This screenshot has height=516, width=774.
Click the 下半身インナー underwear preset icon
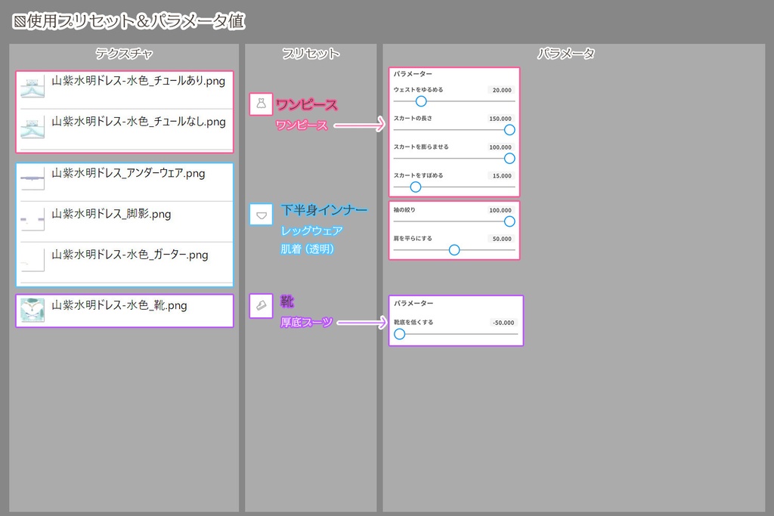tap(261, 215)
